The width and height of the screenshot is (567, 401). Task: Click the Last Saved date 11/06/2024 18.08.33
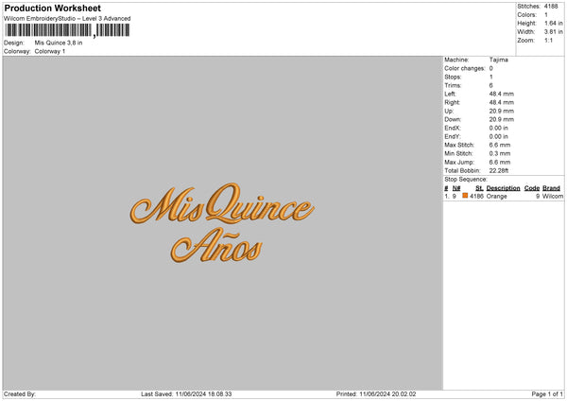pos(203,393)
